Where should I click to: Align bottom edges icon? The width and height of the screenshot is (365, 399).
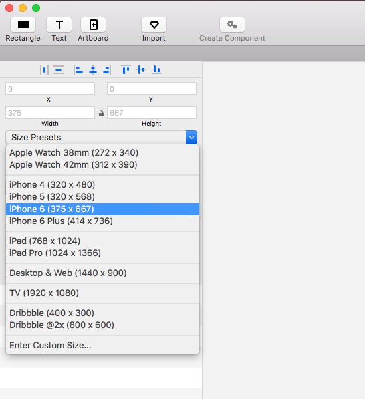click(156, 70)
